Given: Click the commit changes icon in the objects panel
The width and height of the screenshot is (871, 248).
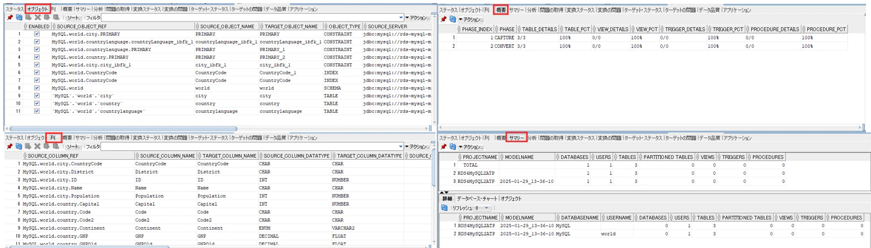Looking at the screenshot, I should coord(47,18).
